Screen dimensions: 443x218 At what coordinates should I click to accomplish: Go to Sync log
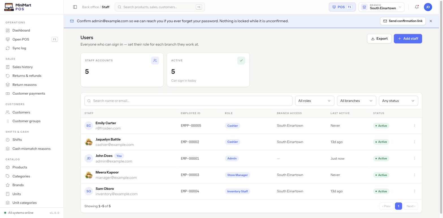pyautogui.click(x=32, y=48)
